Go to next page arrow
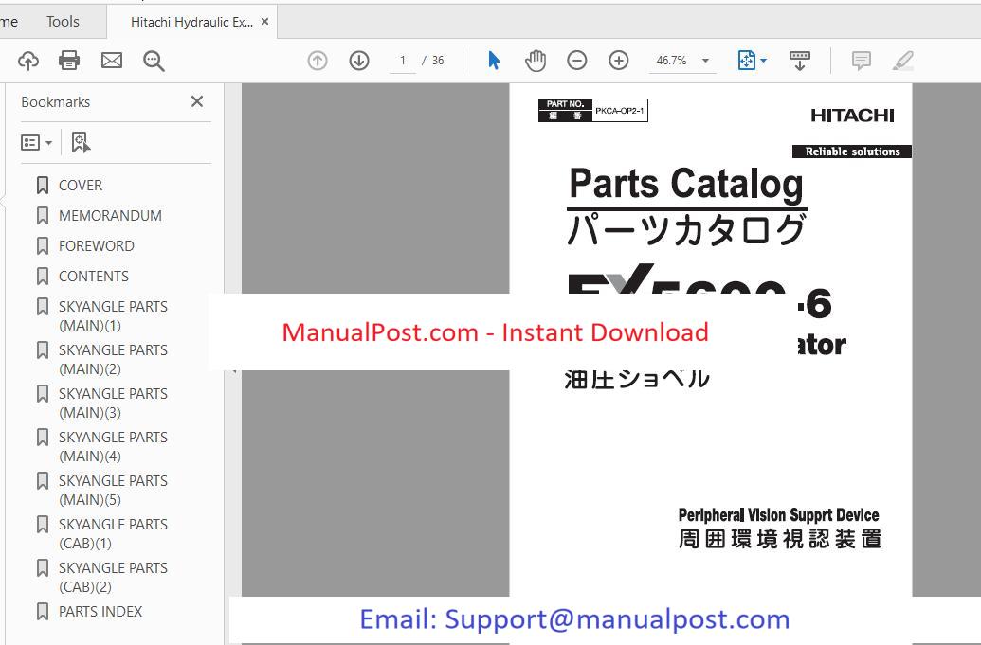 coord(359,61)
